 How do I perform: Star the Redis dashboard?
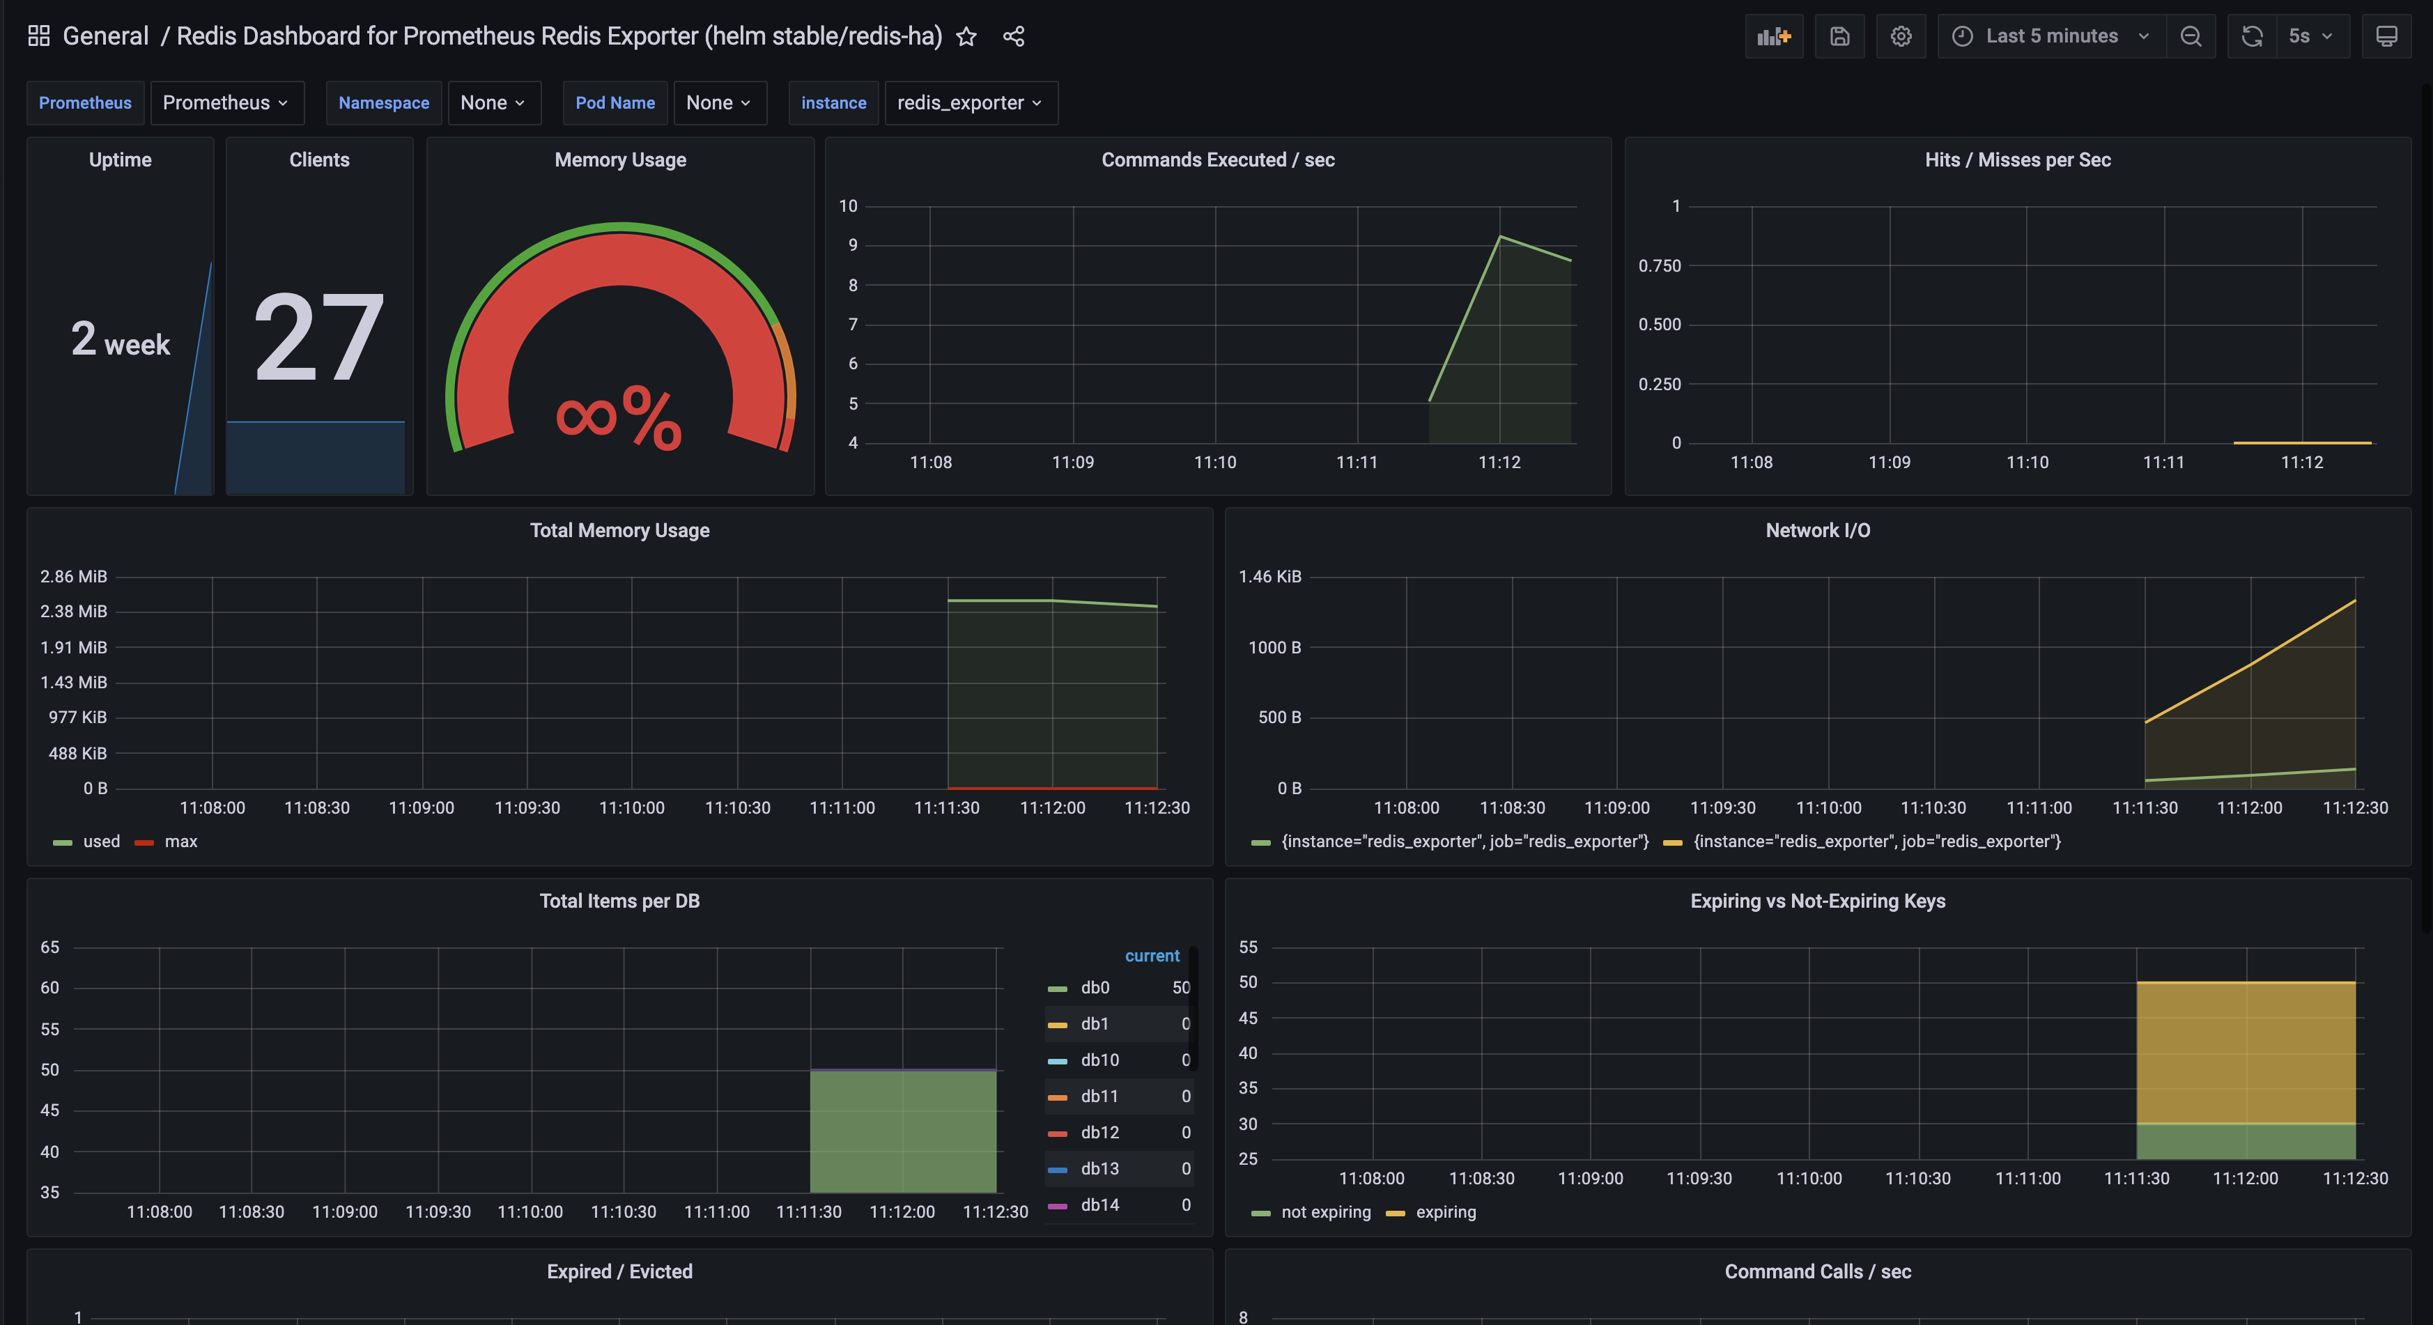point(967,36)
